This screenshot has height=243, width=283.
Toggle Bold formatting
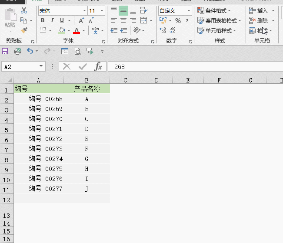click(43, 20)
